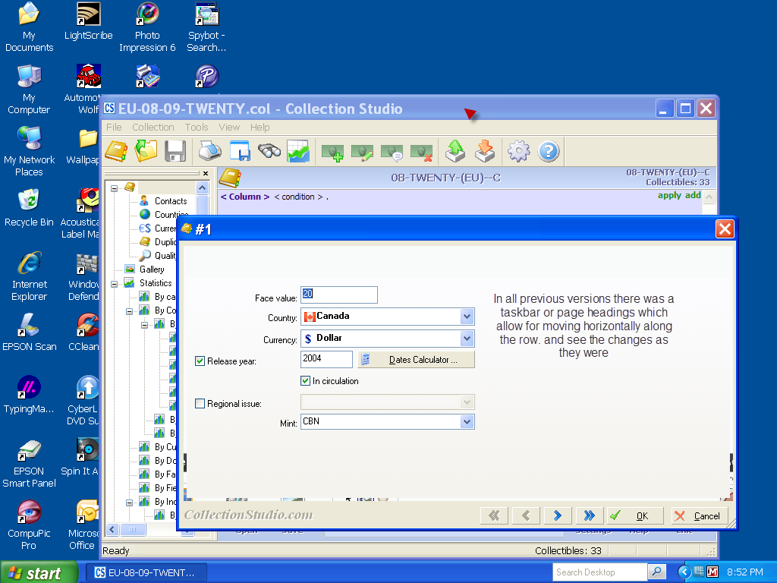Open a collection via the folder toolbar icon
777x583 pixels.
[146, 151]
